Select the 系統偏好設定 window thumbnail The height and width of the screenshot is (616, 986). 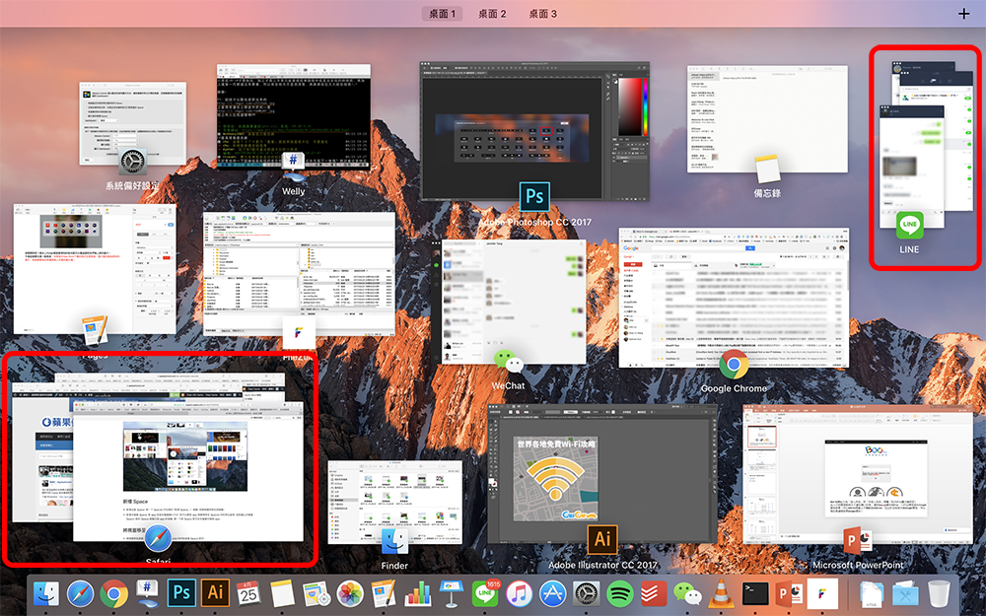coord(133,124)
